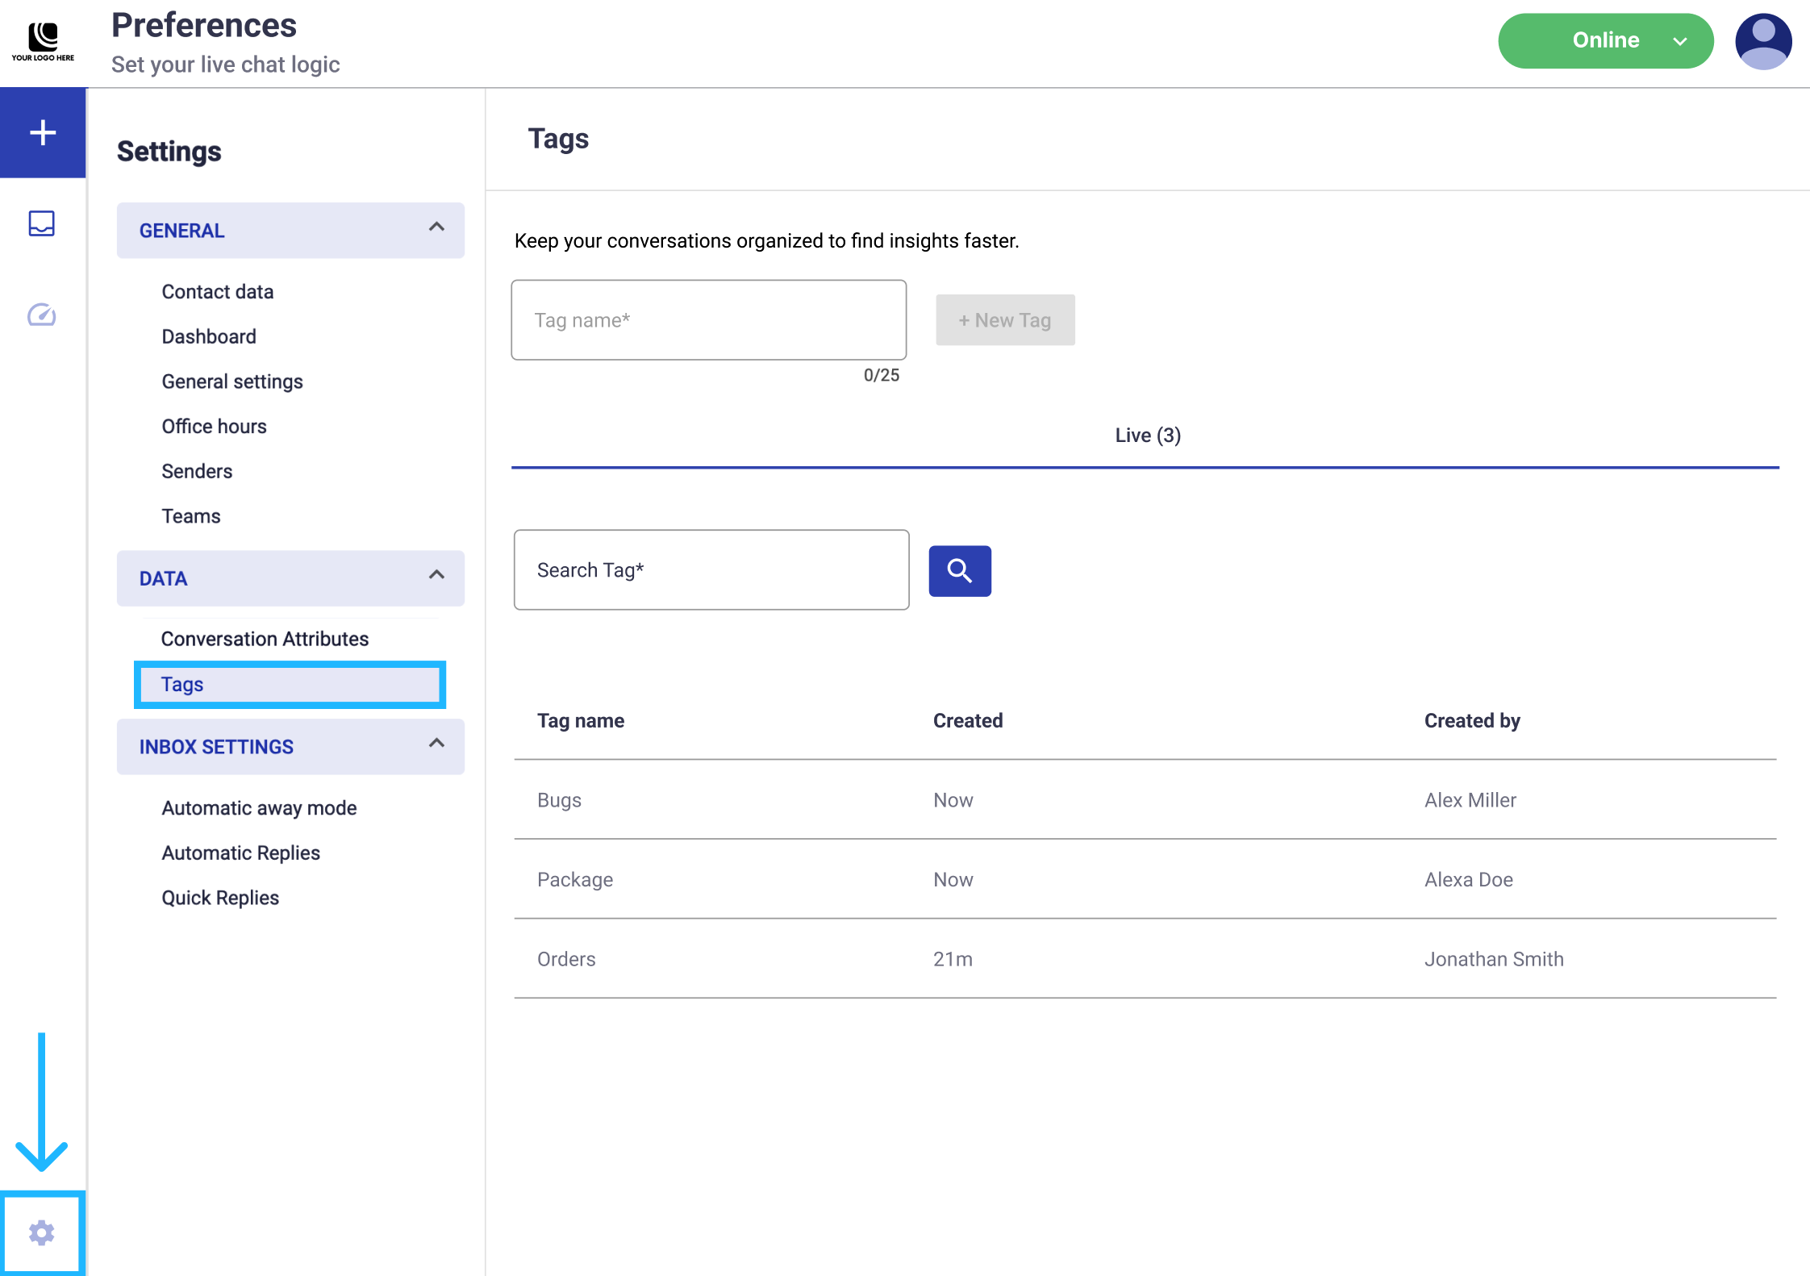This screenshot has width=1810, height=1276.
Task: Open settings gear icon at bottom
Action: coord(42,1232)
